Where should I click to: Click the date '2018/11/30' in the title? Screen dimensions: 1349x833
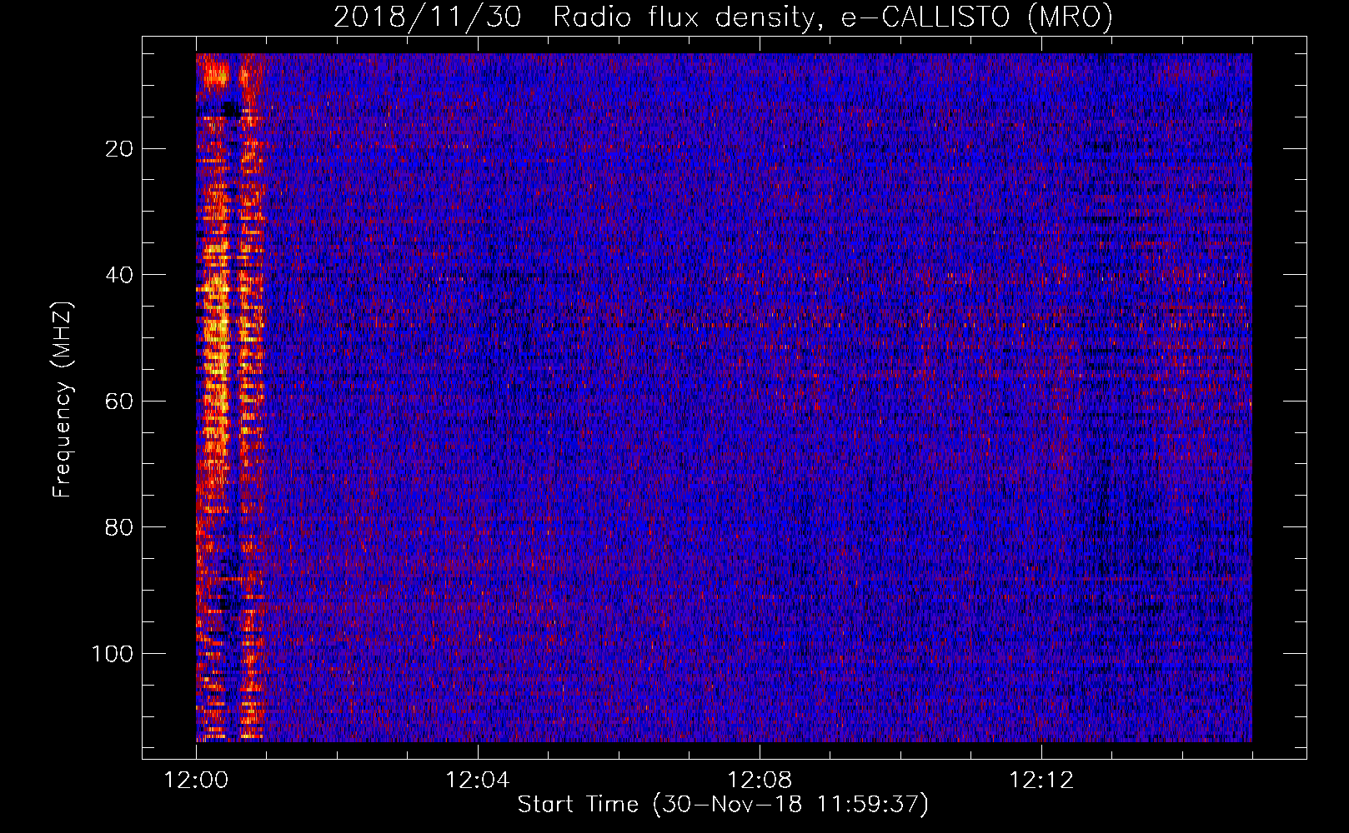pyautogui.click(x=428, y=17)
